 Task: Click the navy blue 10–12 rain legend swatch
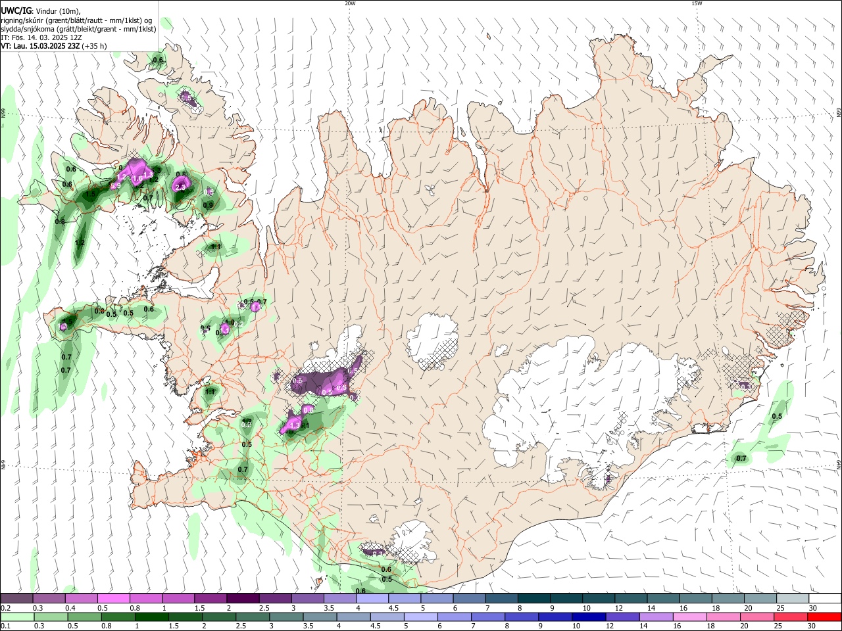(590, 617)
